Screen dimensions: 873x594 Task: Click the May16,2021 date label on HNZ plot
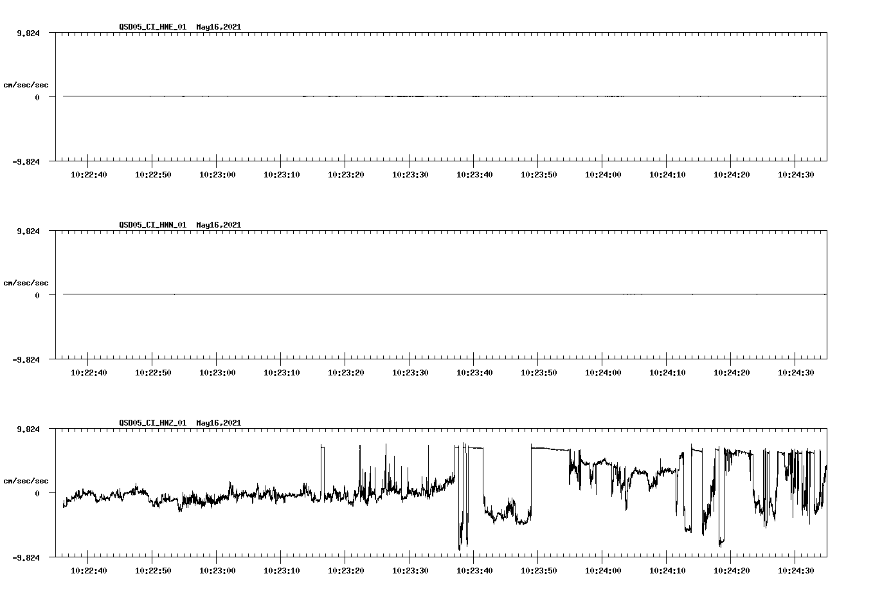click(x=217, y=423)
